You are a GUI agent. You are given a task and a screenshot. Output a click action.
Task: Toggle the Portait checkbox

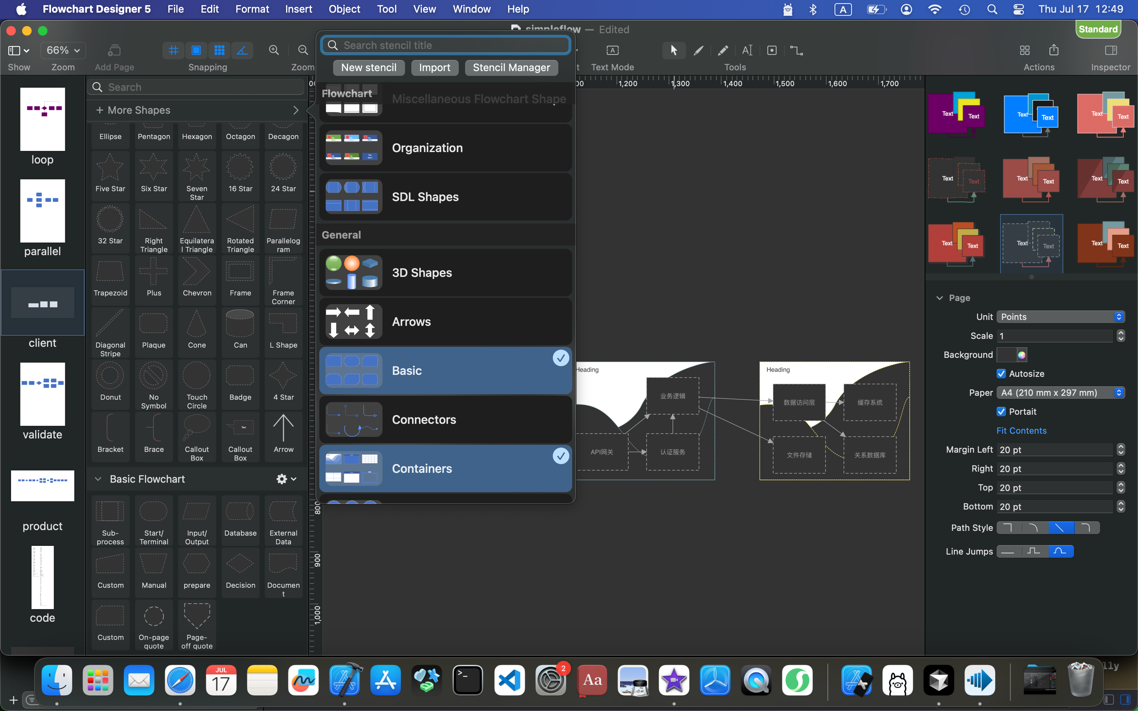point(1001,412)
